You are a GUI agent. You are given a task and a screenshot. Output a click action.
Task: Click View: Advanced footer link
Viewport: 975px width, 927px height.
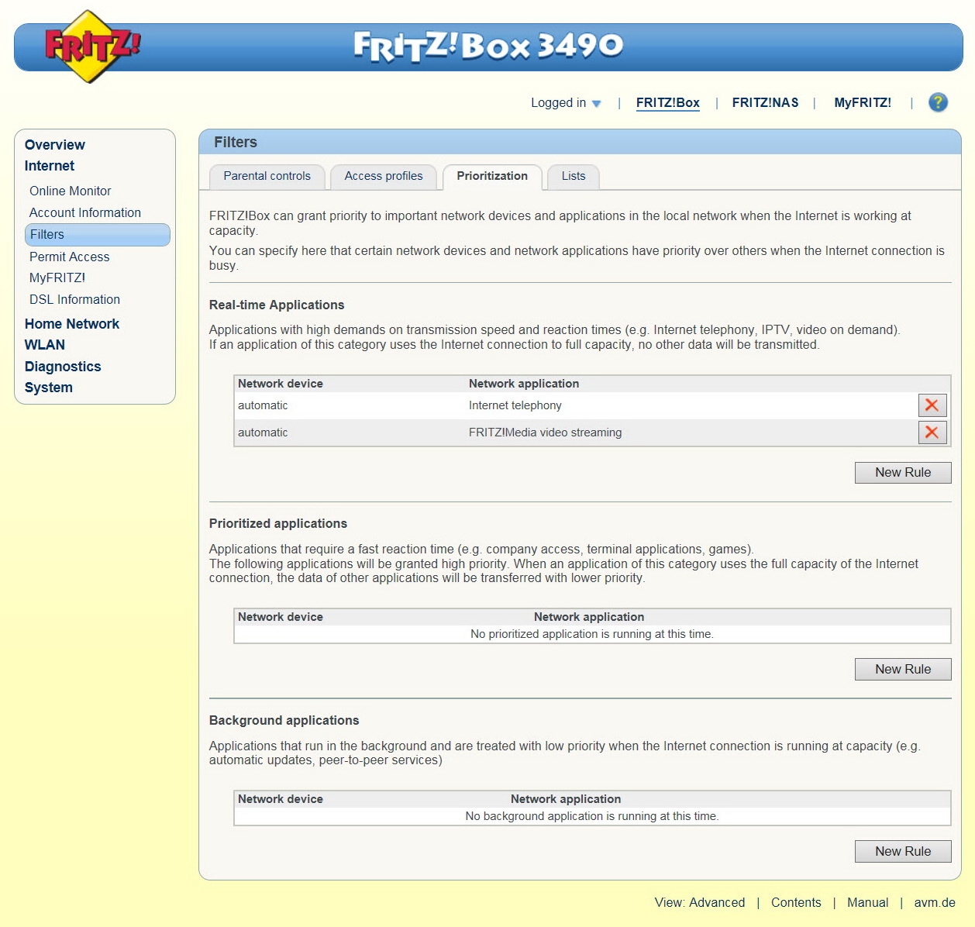point(700,902)
